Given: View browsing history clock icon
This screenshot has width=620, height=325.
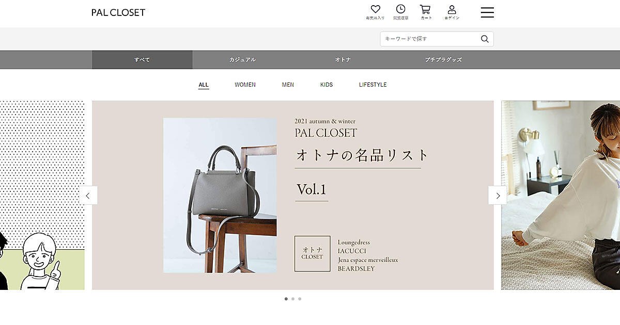Looking at the screenshot, I should point(400,9).
